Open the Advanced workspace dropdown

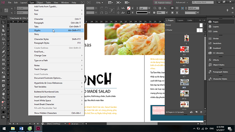[x=182, y=3]
